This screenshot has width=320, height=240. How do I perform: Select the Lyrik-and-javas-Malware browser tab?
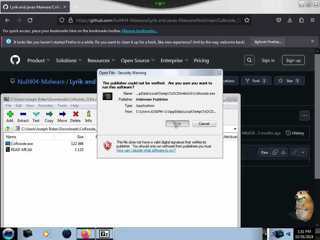click(35, 7)
